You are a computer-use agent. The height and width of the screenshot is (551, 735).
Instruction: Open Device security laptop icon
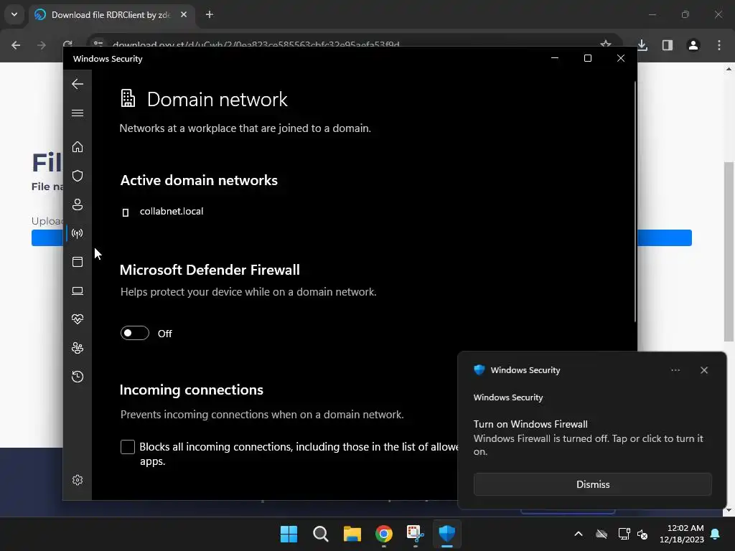pyautogui.click(x=78, y=291)
